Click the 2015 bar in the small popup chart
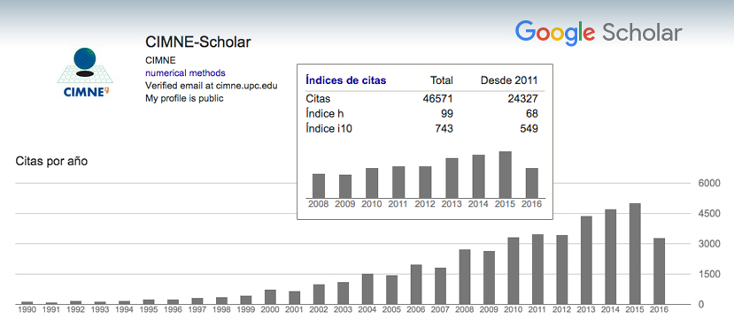Viewport: 734px width, 327px height. coord(505,175)
